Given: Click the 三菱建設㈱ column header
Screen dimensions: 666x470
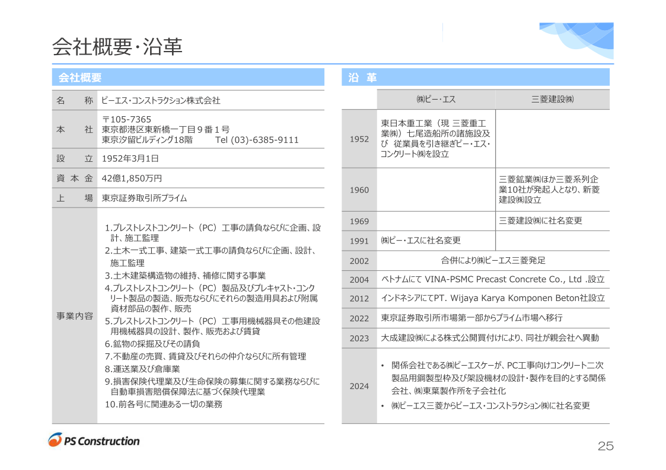Looking at the screenshot, I should 553,100.
